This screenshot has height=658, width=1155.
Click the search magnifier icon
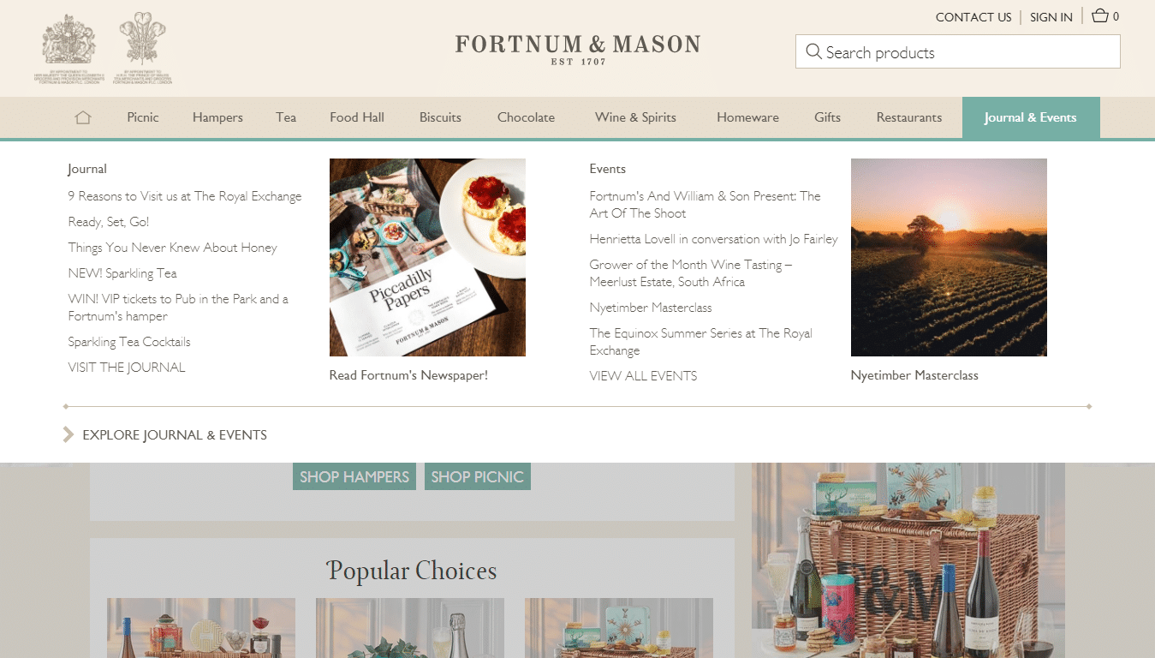coord(813,51)
